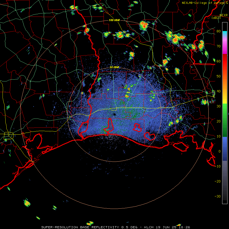Click the 50 value on dBZ scale
This screenshot has height=229, width=229.
[x=219, y=76]
